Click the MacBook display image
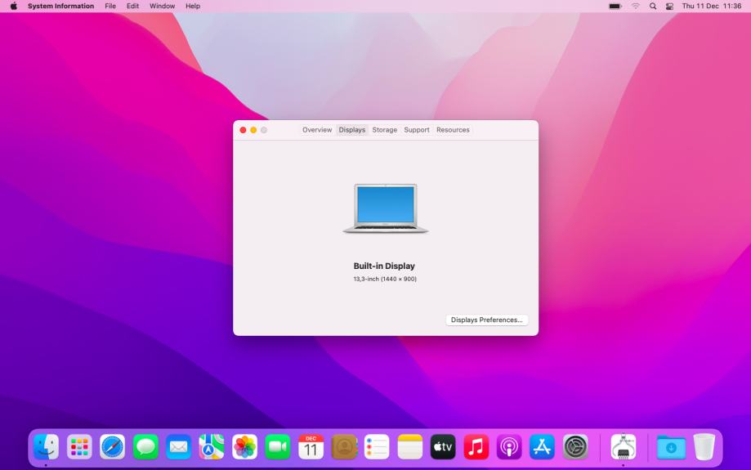The image size is (751, 470). 386,208
